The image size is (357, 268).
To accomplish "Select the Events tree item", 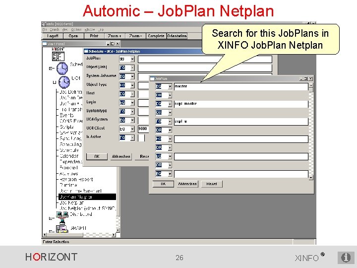I will click(66, 115).
